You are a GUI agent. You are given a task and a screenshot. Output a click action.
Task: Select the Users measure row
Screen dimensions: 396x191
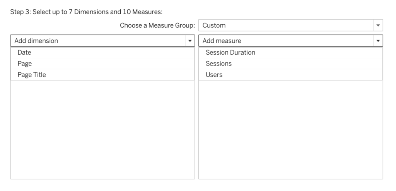coord(290,75)
